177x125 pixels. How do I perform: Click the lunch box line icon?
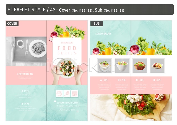point(75,93)
